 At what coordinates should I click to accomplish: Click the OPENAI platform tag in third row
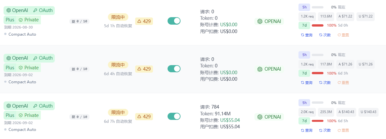point(269,117)
